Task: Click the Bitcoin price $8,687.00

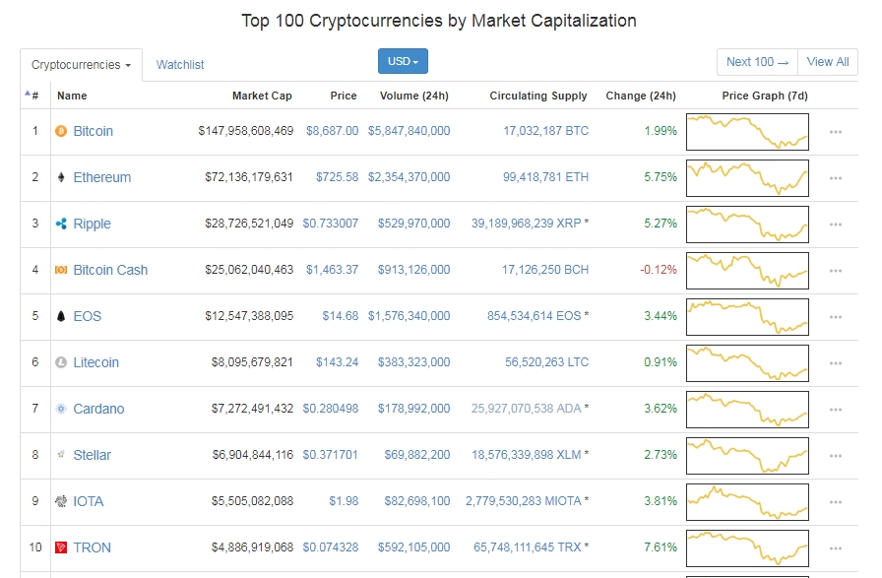Action: pyautogui.click(x=332, y=131)
